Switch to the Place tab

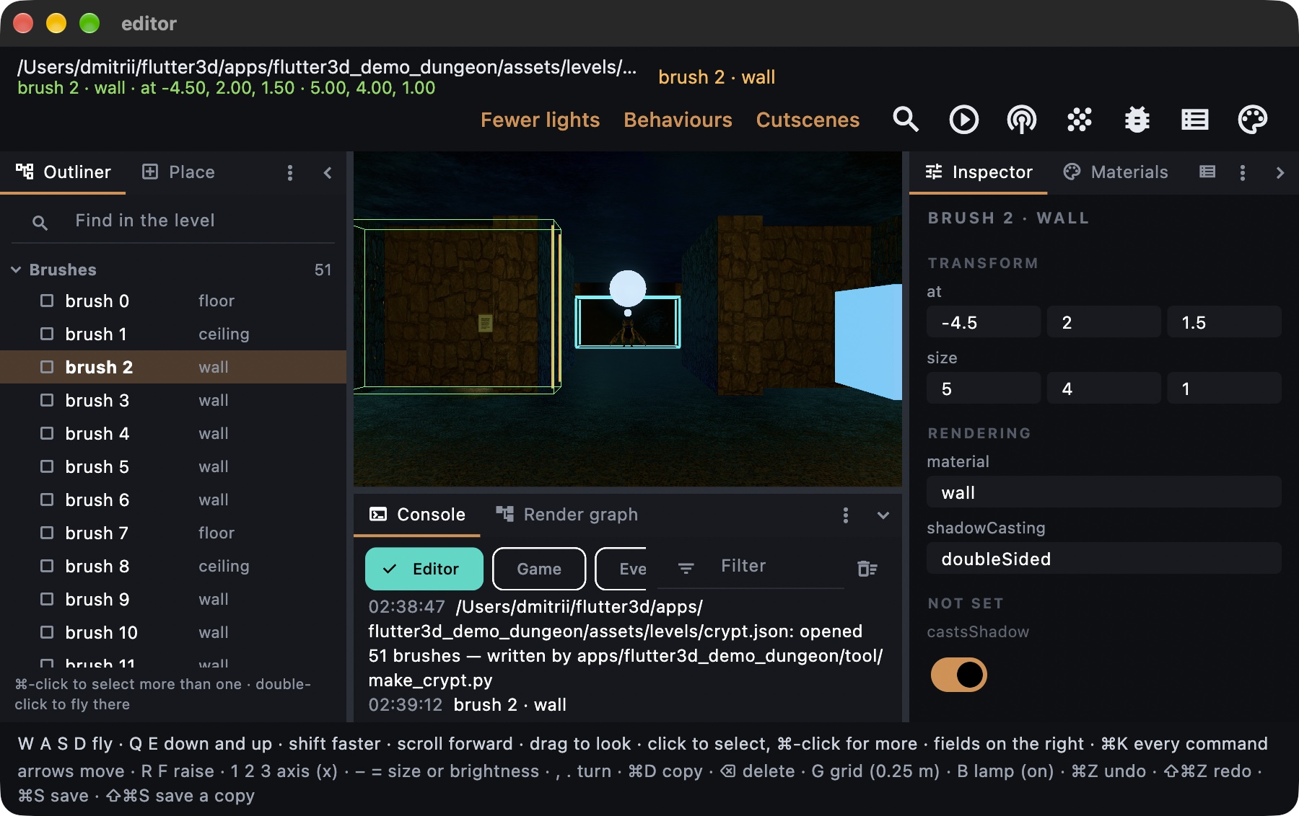click(178, 172)
